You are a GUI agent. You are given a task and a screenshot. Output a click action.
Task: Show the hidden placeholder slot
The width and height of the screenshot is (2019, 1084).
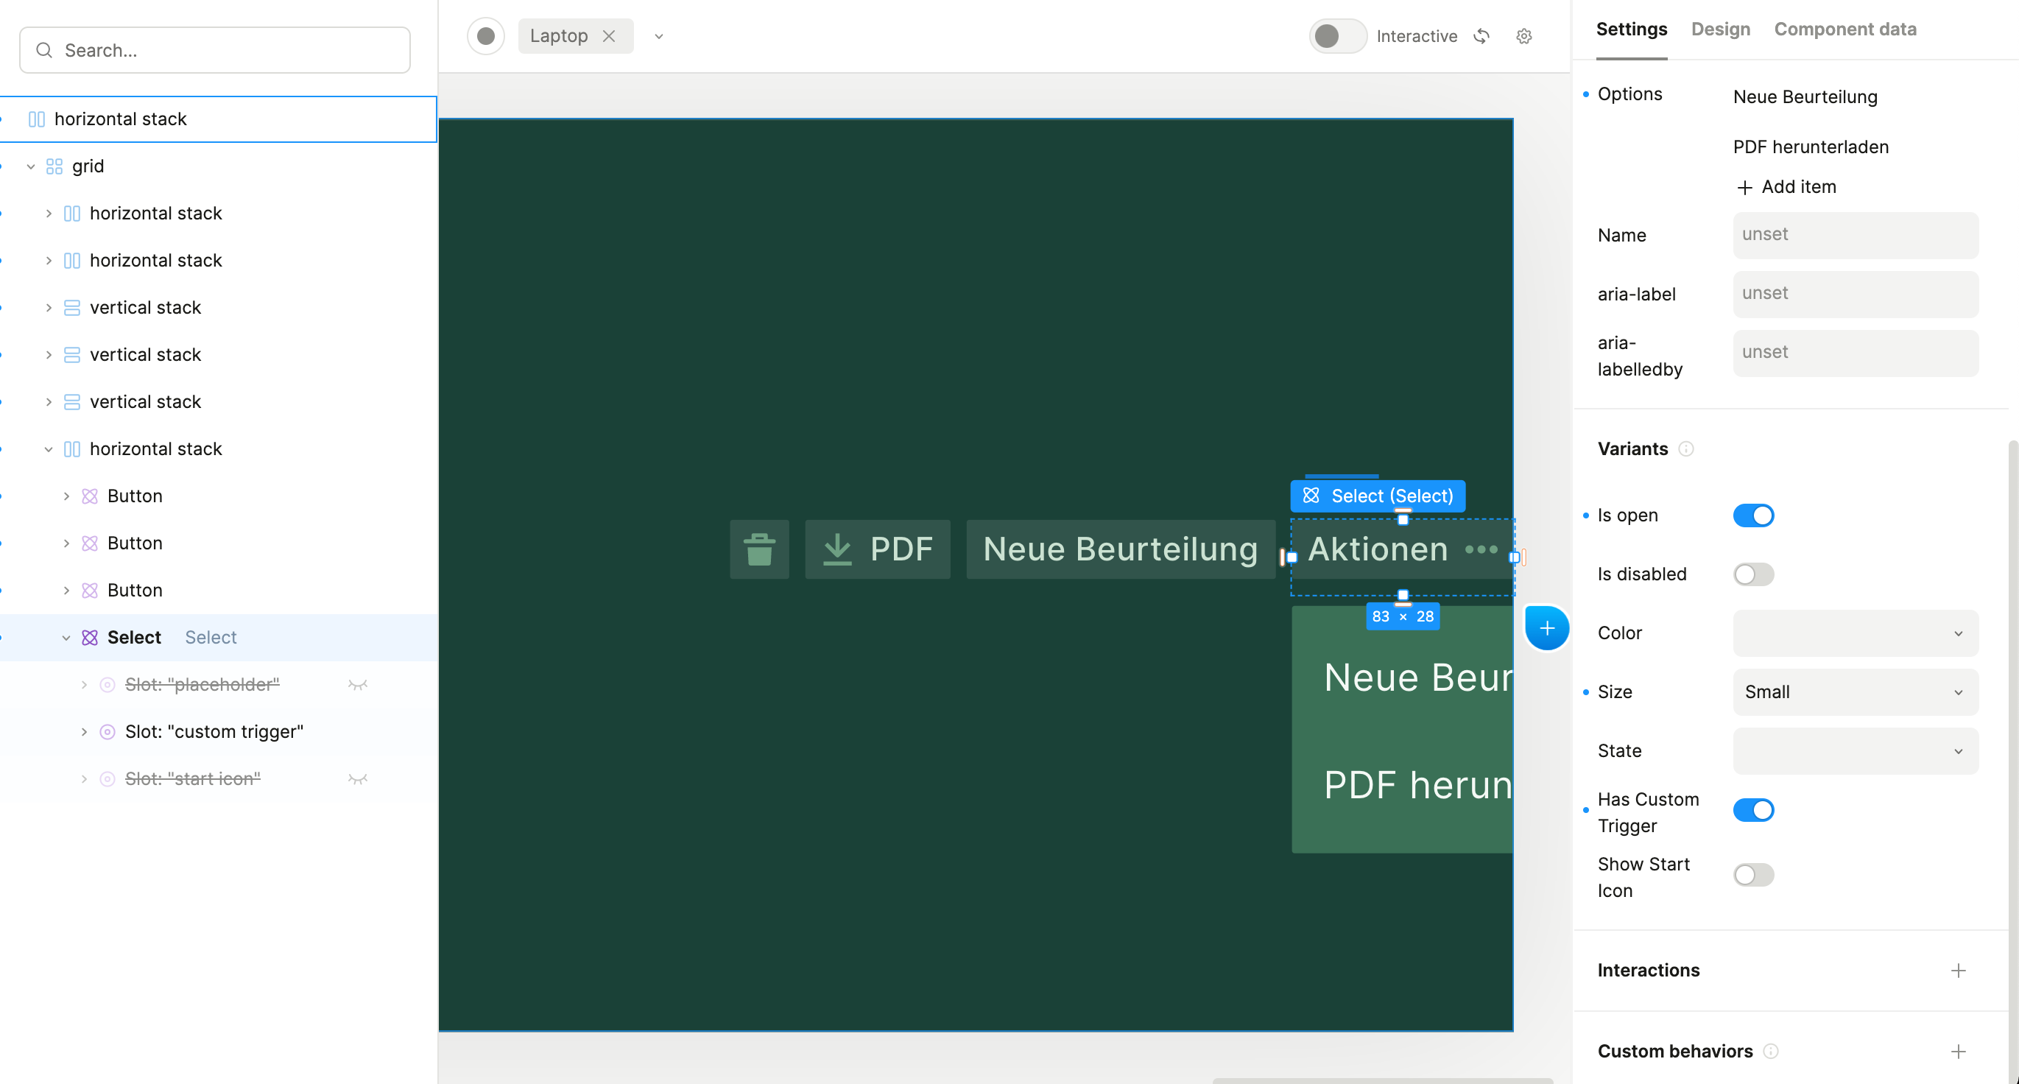[x=357, y=684]
